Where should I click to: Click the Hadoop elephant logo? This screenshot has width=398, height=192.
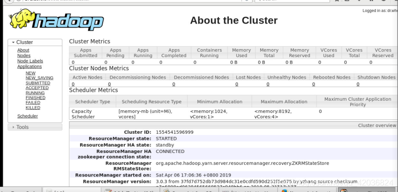[x=56, y=19]
